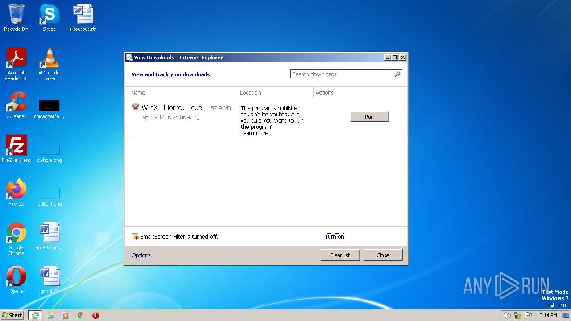Launch Firefox desktop shortcut
The image size is (571, 321).
pos(16,192)
